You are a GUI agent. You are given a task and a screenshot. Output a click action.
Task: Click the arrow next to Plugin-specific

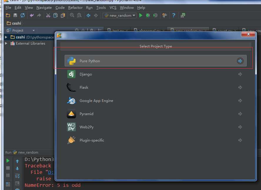(240, 140)
